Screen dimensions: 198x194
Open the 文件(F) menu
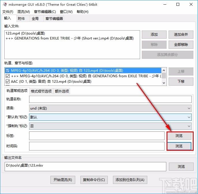(x=8, y=12)
